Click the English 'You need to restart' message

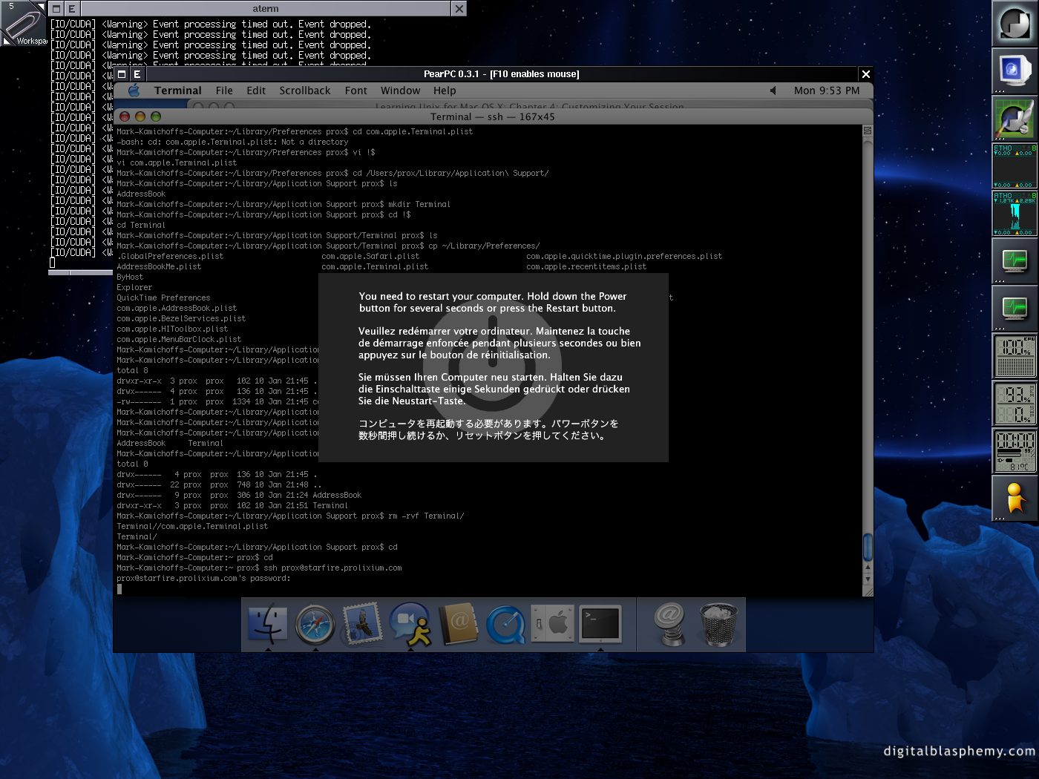click(493, 302)
